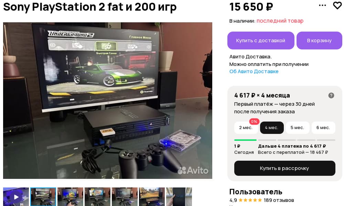Viewport: 344px width, 206px height.
Task: Select the Underground 2 screen thumbnail
Action: [43, 197]
